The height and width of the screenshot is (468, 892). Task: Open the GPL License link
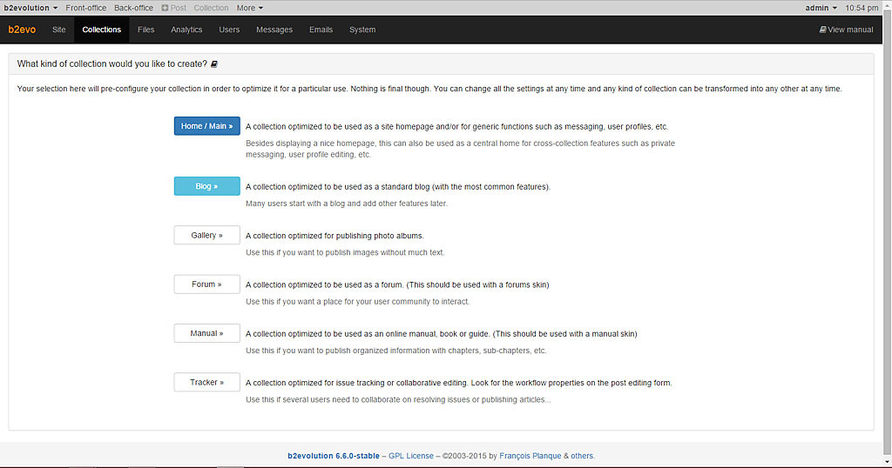point(410,456)
